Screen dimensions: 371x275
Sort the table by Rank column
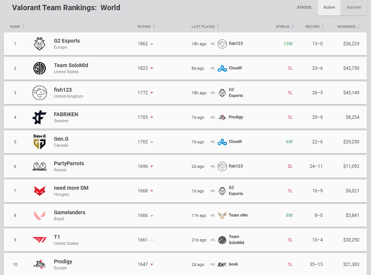click(17, 26)
